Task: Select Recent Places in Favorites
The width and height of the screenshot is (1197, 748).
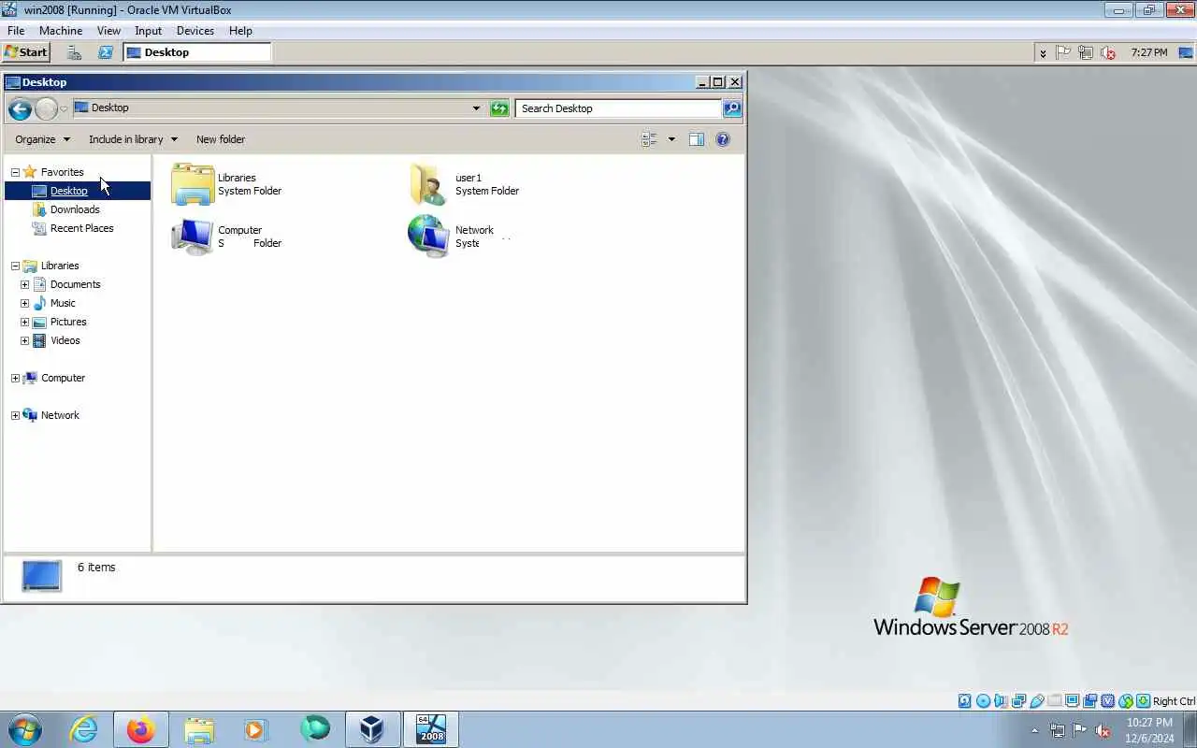Action: [82, 228]
